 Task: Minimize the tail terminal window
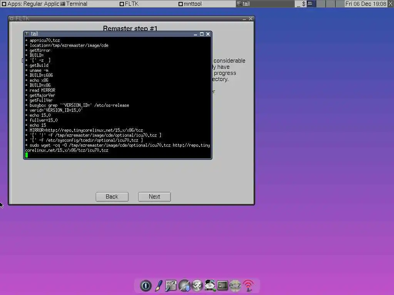click(195, 34)
